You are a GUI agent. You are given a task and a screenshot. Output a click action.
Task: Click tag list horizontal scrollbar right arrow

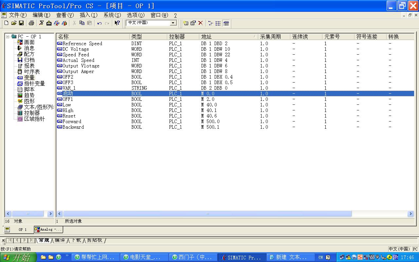(x=410, y=214)
